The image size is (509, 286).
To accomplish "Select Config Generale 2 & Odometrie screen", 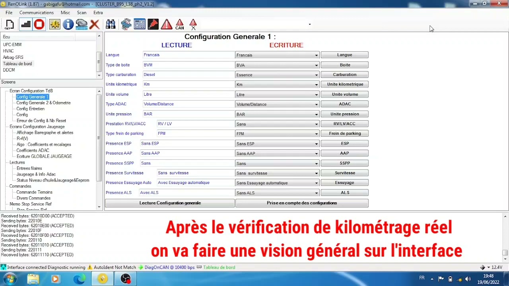I will [43, 103].
